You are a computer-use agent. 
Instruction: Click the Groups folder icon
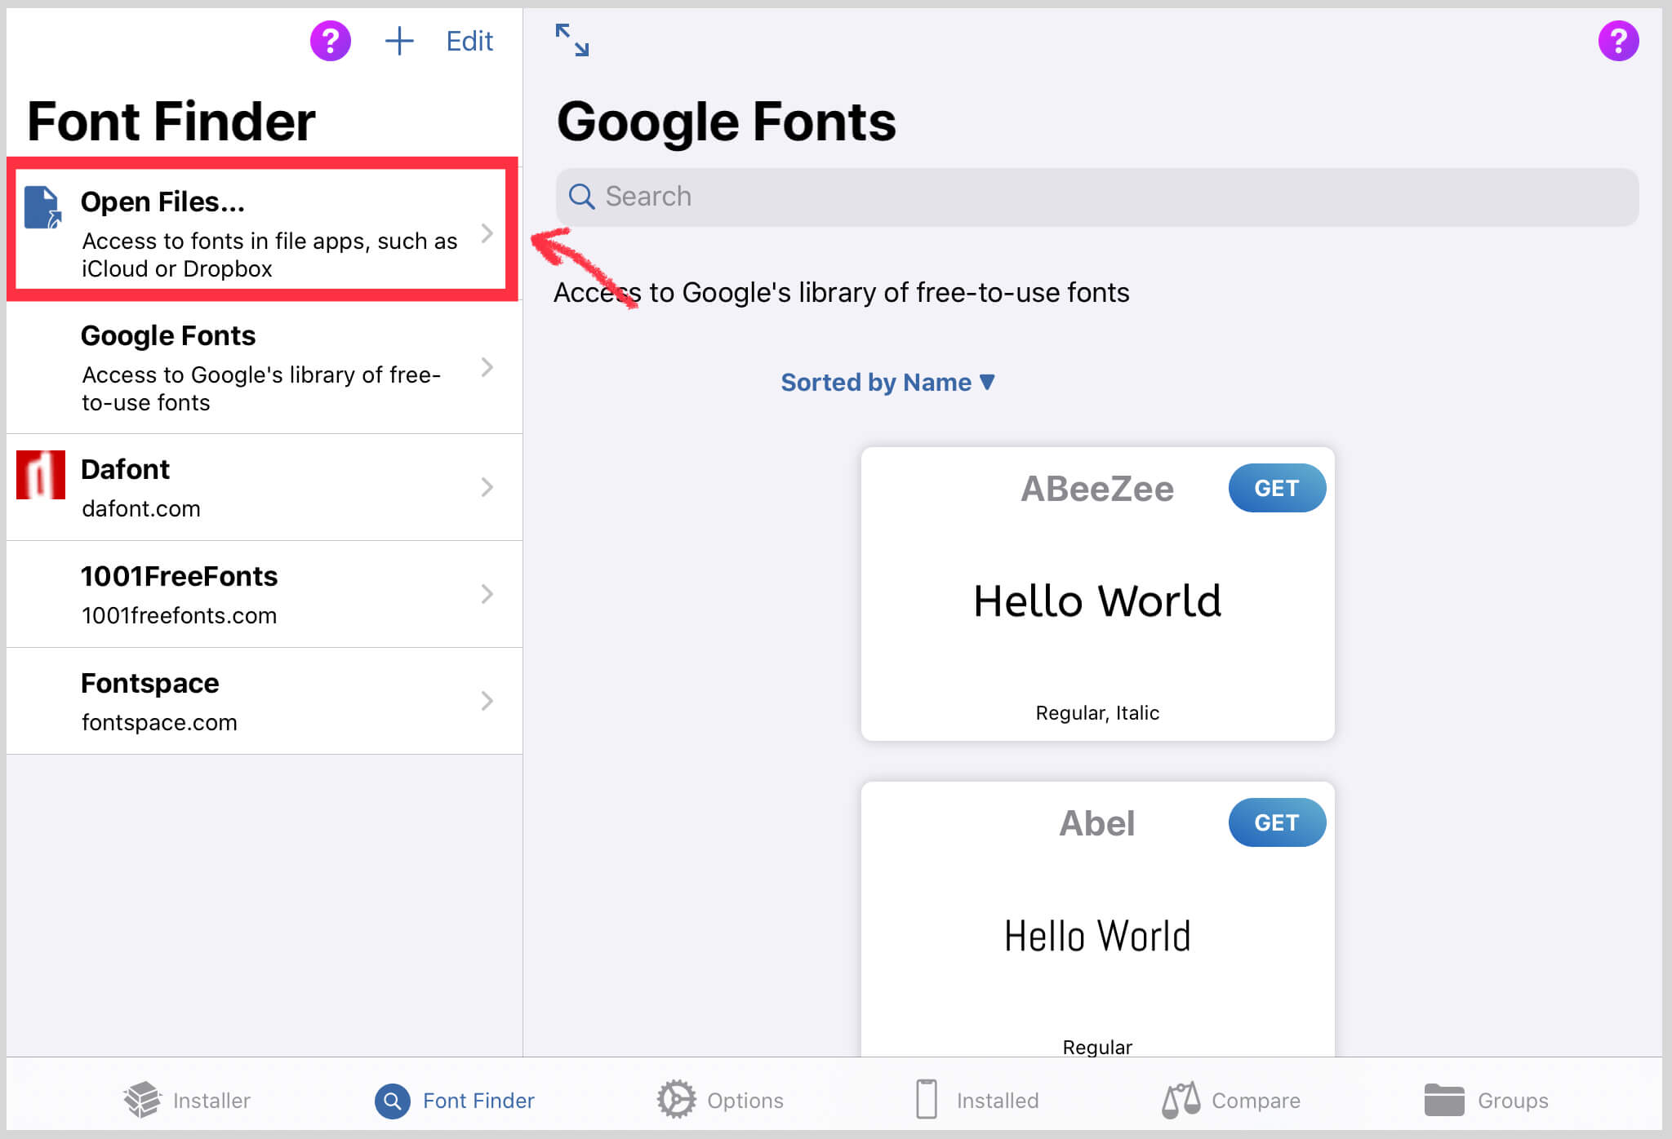(1443, 1100)
